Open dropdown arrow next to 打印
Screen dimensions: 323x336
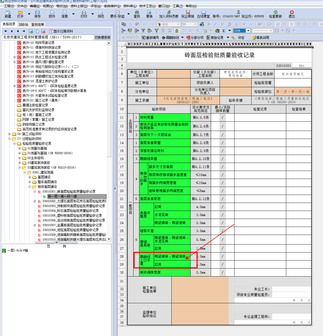(x=92, y=14)
